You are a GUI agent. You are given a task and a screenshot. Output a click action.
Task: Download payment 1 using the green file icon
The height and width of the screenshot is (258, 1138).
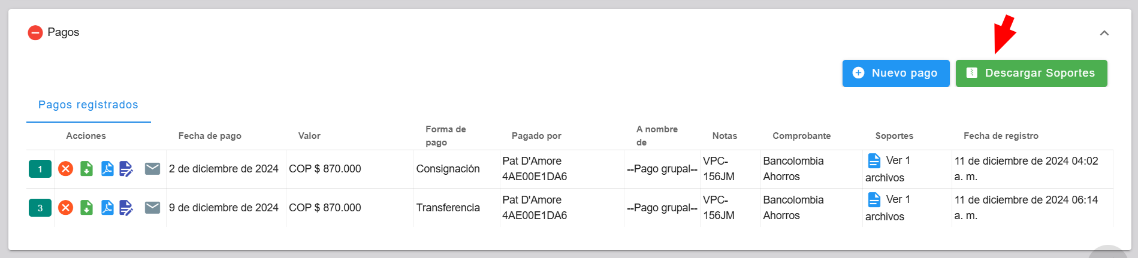pyautogui.click(x=87, y=169)
